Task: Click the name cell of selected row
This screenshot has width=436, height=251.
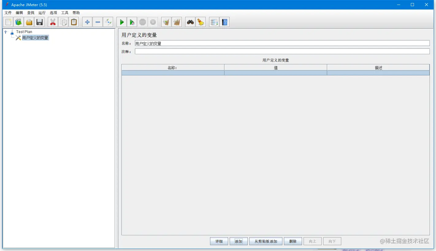Action: (173, 73)
